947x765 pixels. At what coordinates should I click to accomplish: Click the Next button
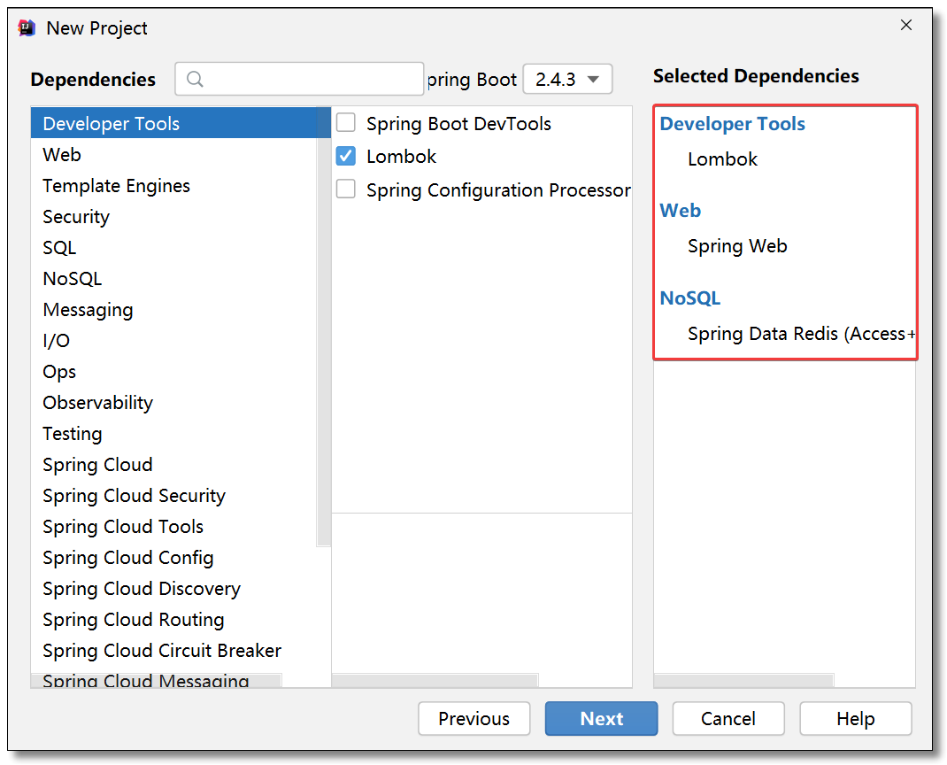tap(602, 718)
